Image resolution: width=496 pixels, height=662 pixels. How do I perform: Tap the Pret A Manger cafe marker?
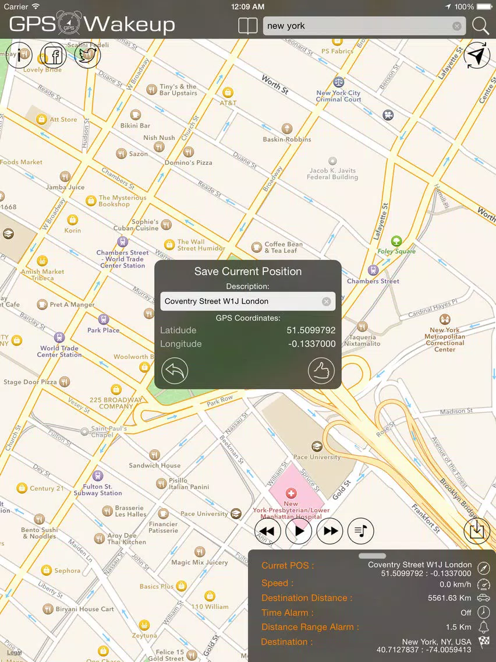[42, 304]
